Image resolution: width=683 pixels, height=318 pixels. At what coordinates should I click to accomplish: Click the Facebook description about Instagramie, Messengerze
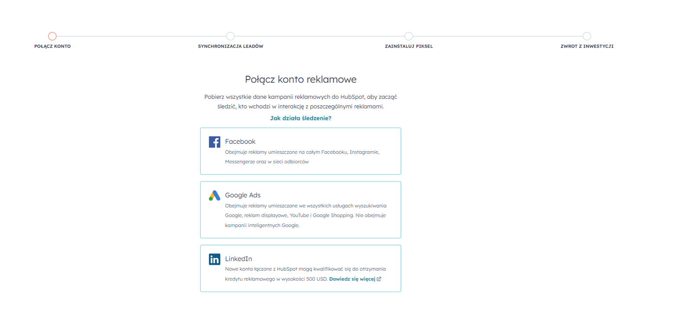point(302,157)
